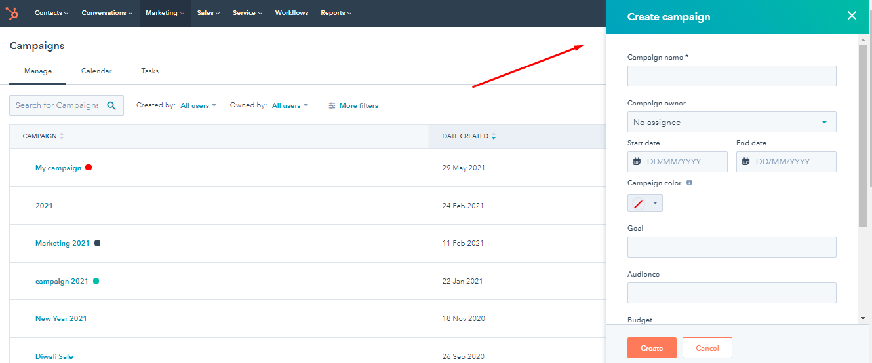Open the Marketing menu
The width and height of the screenshot is (872, 363).
coord(165,13)
